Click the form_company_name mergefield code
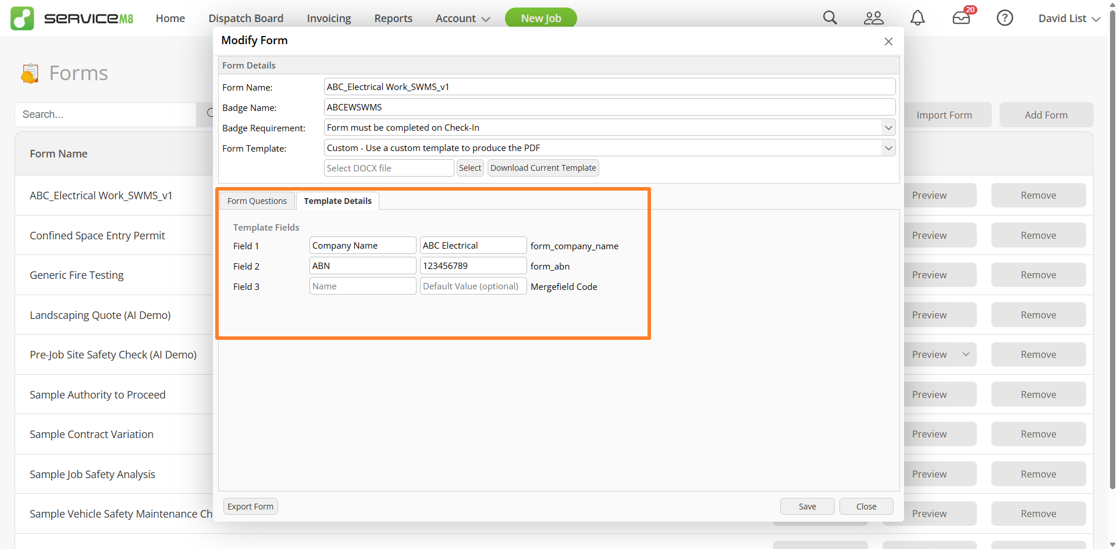 (574, 246)
